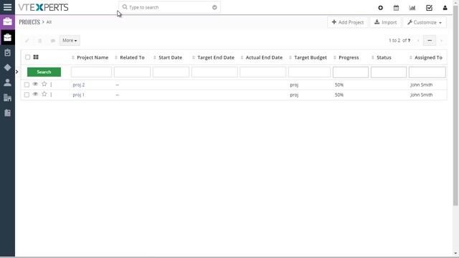Open the clipboard tasks sidebar icon
Viewport: 459px width, 258px height.
pyautogui.click(x=7, y=52)
